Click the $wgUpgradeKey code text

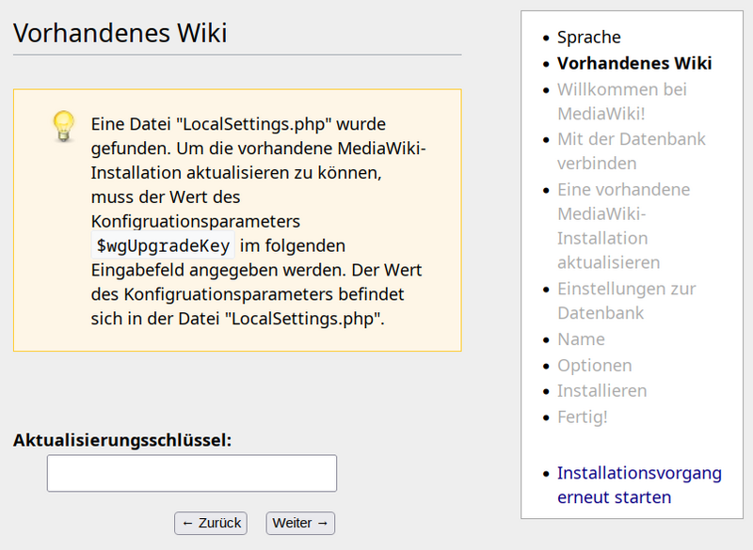click(x=163, y=245)
